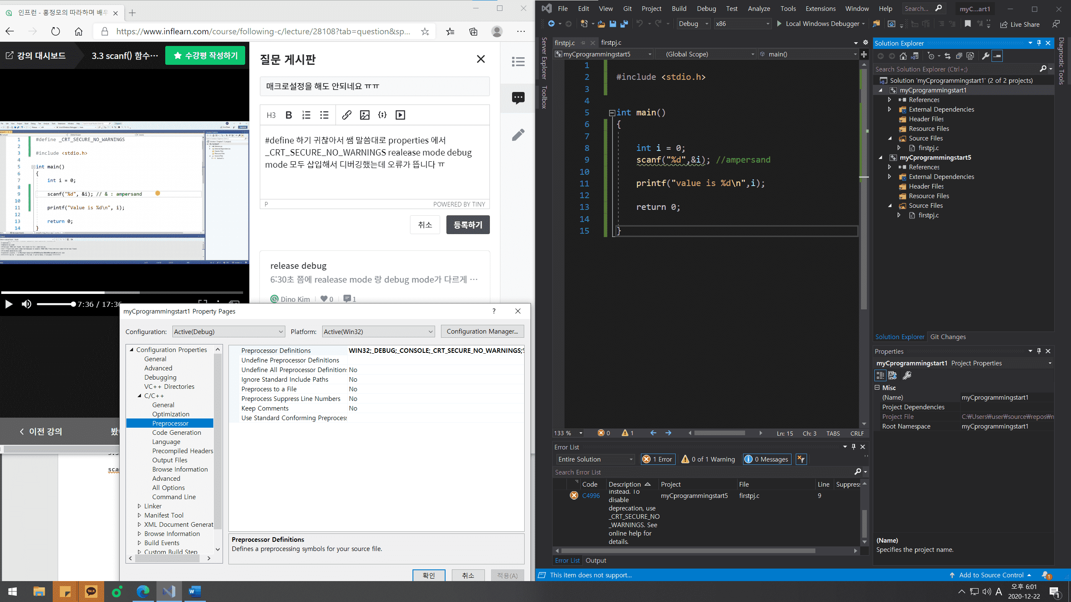Viewport: 1071px width, 602px height.
Task: Toggle the 0 of 1 Warning filter
Action: [708, 459]
